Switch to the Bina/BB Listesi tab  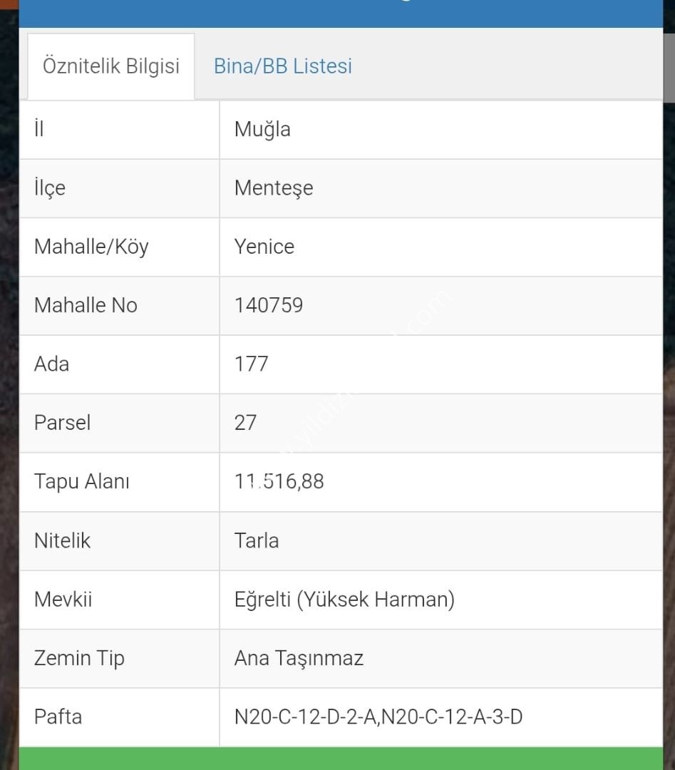(282, 66)
